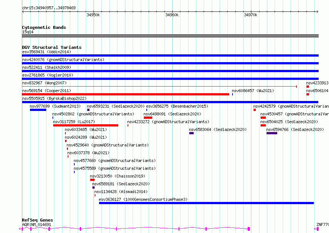Click the AQR|NM_014691 gene label

[37, 224]
